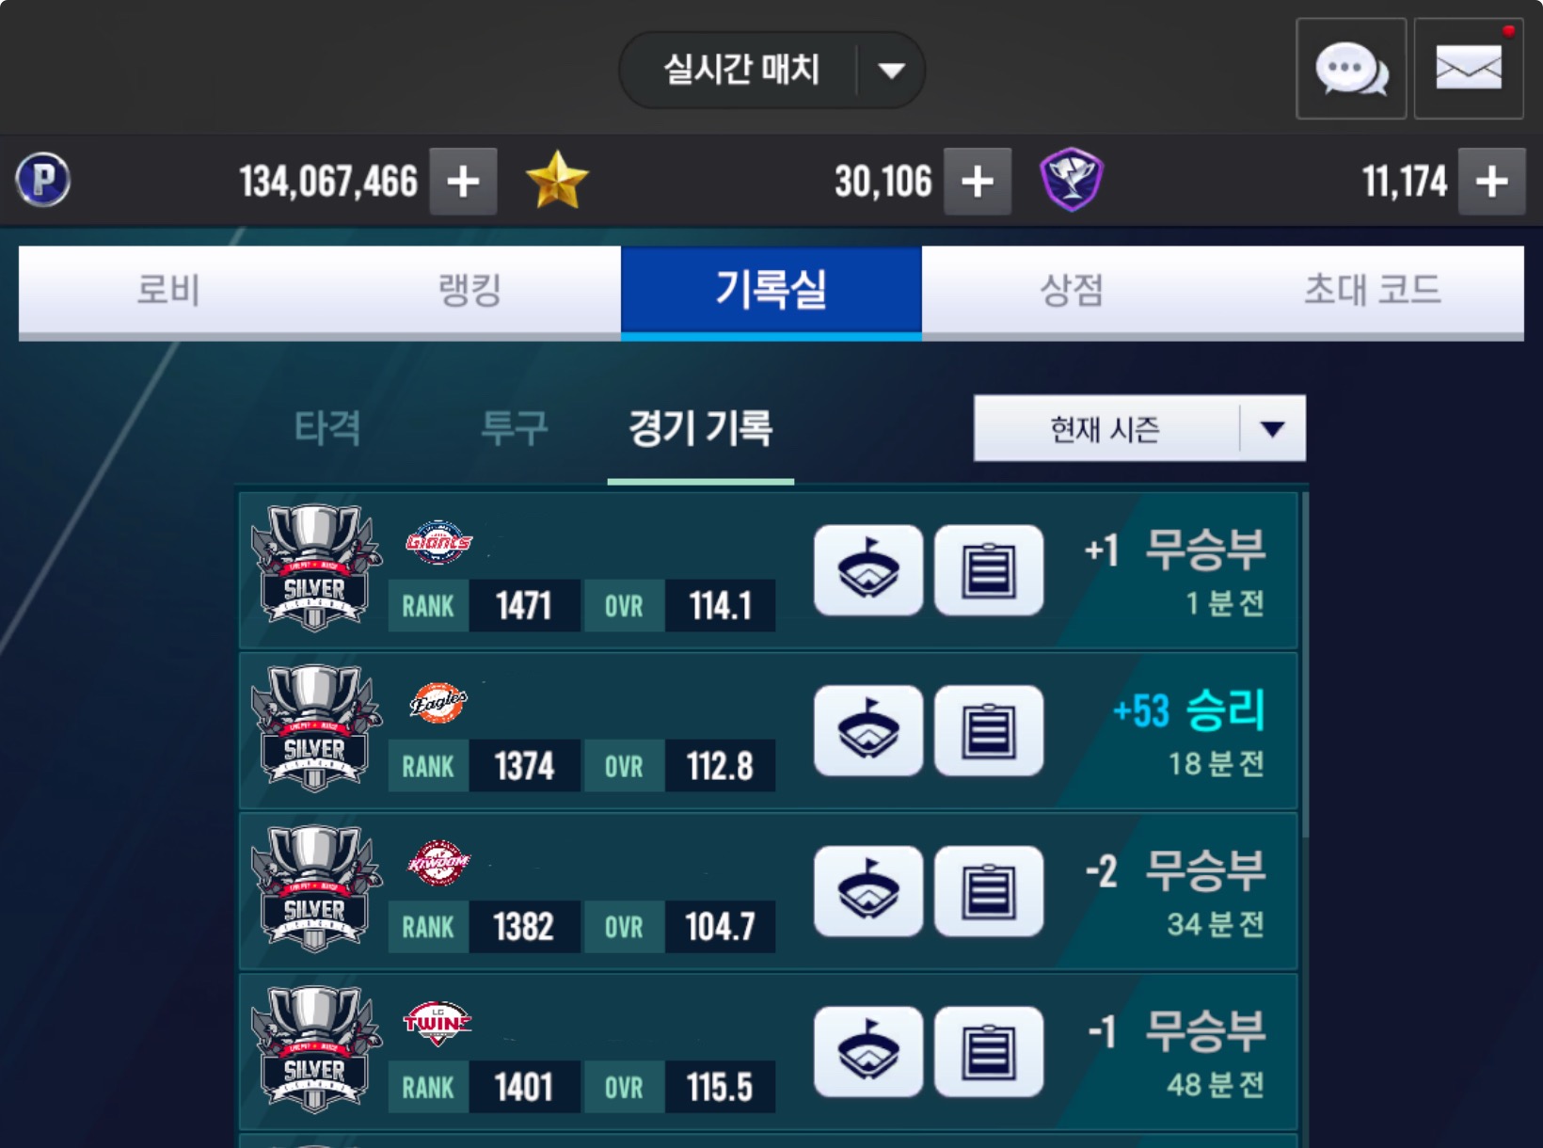The height and width of the screenshot is (1148, 1543).
Task: Switch to the 랭킹 tab
Action: [470, 289]
